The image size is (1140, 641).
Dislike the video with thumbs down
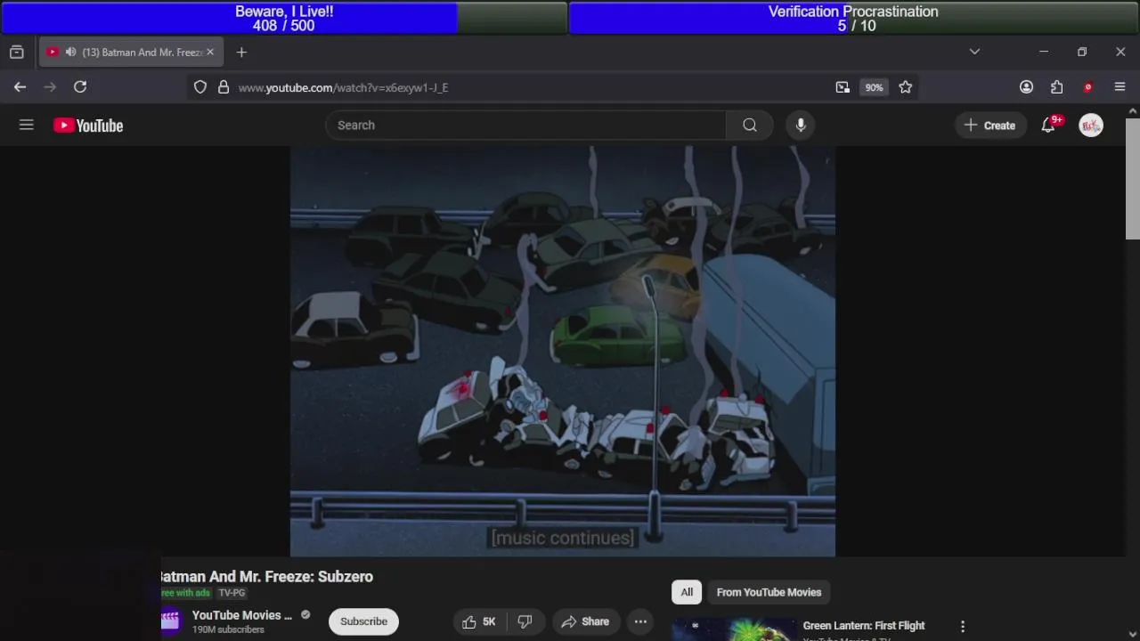tap(525, 621)
